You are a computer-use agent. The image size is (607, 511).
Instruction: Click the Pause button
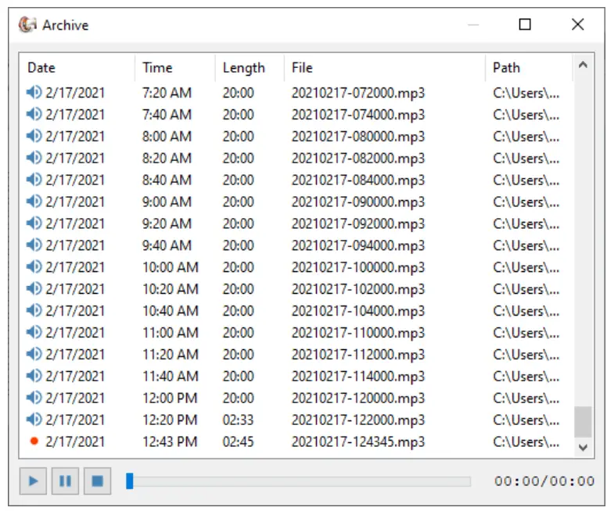point(66,481)
